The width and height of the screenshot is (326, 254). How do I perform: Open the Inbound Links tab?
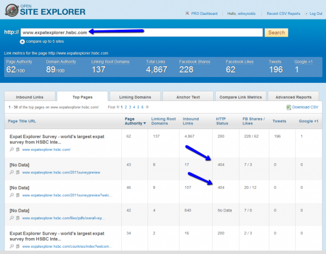pyautogui.click(x=30, y=96)
